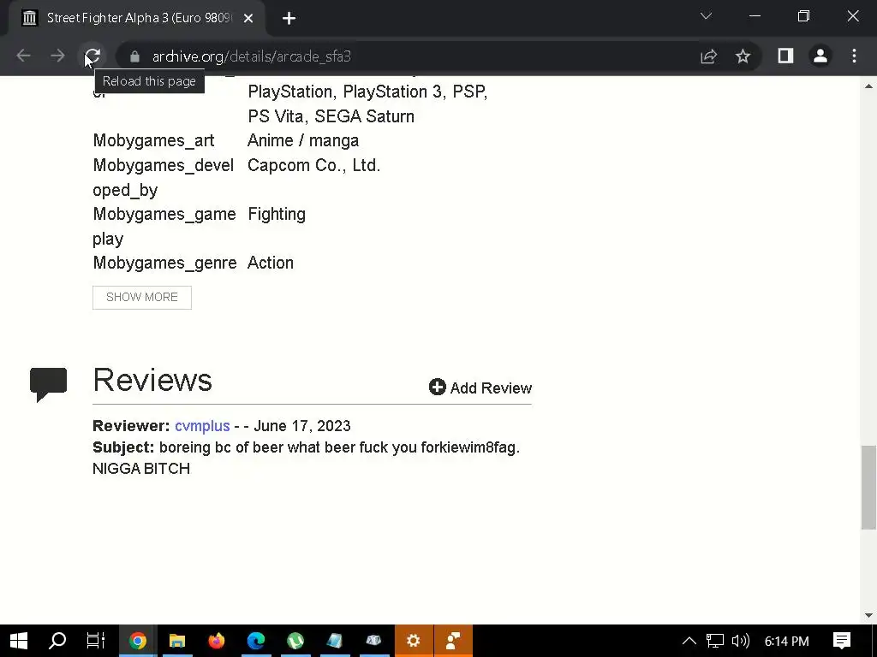
Task: Open Task View on taskbar
Action: (x=96, y=641)
